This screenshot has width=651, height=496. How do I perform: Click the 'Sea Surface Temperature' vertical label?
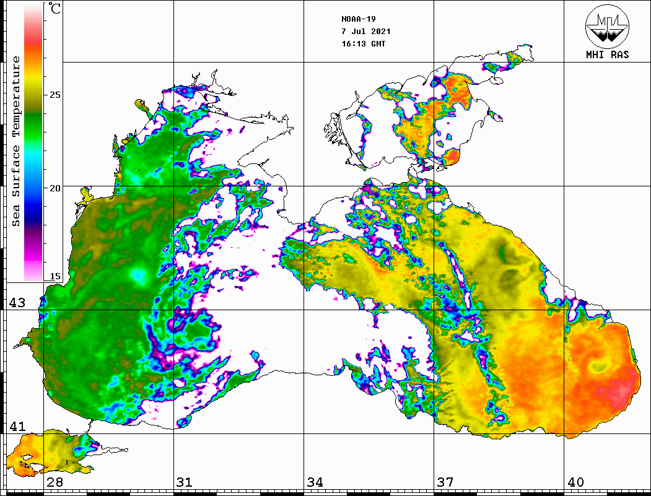(15, 141)
